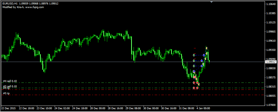The height and width of the screenshot is (112, 278).
Task: Select the topmost green trade entry arrow
Action: (194, 55)
